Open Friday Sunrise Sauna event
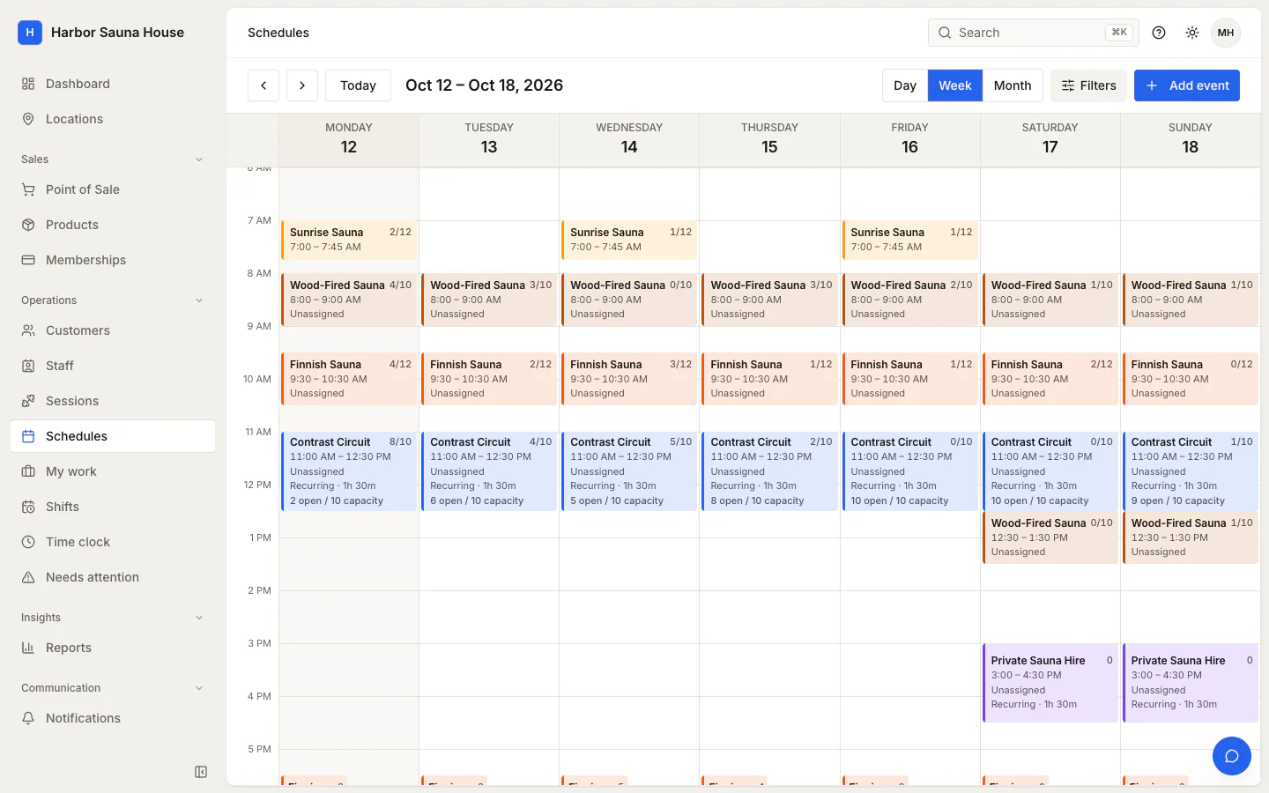 (909, 240)
